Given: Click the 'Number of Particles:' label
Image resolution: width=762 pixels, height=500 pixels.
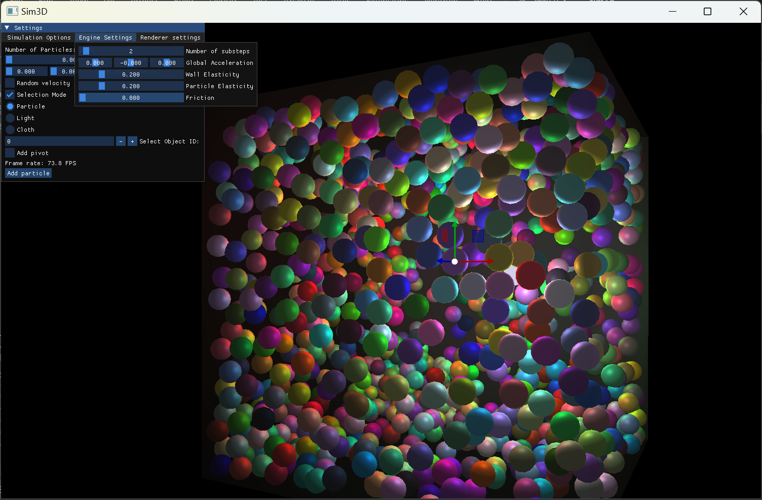Looking at the screenshot, I should 40,50.
